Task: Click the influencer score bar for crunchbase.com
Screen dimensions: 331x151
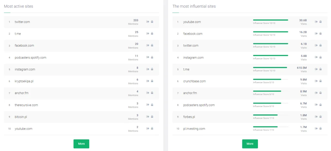Action: coord(271,79)
